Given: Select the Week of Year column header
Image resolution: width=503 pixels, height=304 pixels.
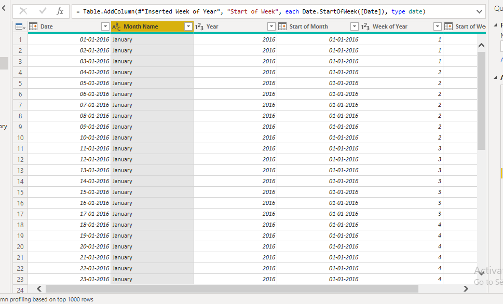Looking at the screenshot, I should (x=402, y=26).
